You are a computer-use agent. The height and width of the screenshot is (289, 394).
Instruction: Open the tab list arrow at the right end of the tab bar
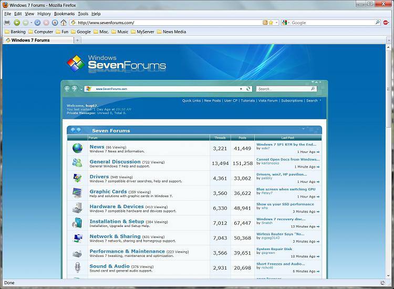389,40
